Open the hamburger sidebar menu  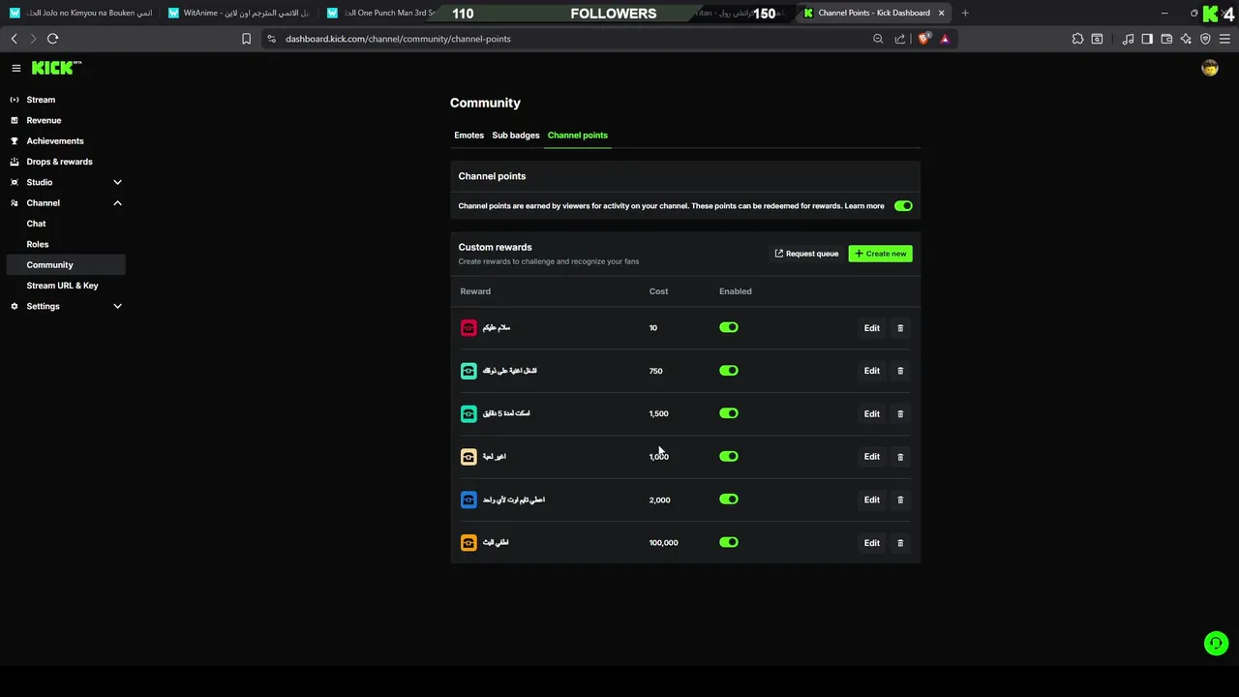(x=16, y=68)
